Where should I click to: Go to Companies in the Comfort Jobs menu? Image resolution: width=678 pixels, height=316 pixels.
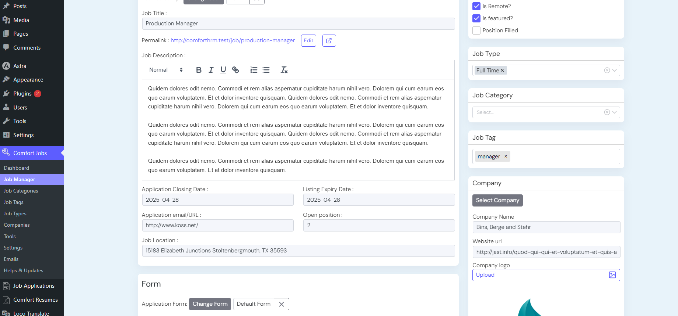pyautogui.click(x=17, y=225)
